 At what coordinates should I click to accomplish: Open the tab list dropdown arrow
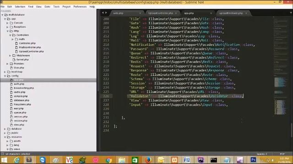tap(291, 13)
